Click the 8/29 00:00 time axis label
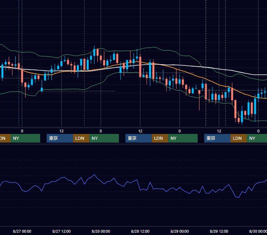 (179, 231)
